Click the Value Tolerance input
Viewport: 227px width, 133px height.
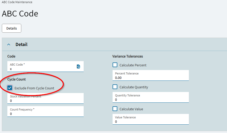150,119
